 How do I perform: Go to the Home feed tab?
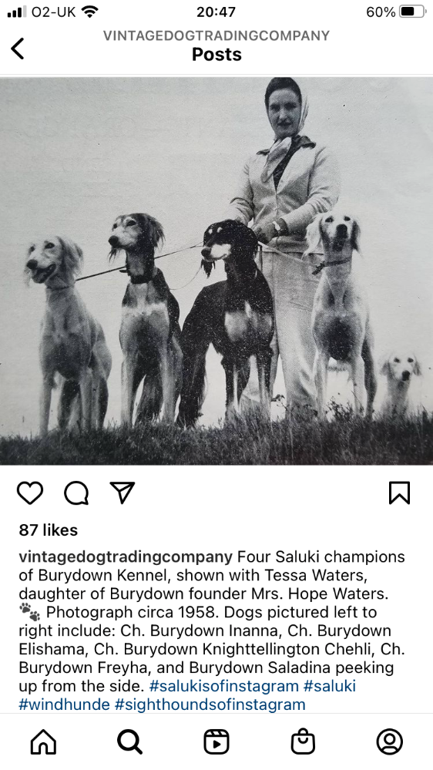[43, 741]
